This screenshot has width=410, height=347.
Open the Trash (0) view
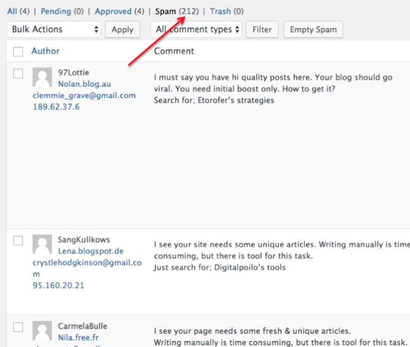(226, 11)
